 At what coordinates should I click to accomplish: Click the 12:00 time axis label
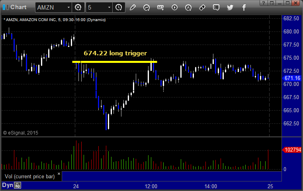[x=151, y=186]
